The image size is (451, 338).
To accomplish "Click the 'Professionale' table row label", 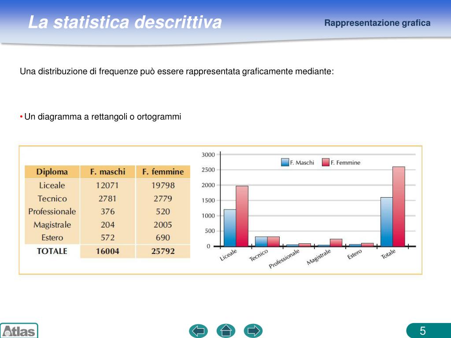I will coord(52,212).
